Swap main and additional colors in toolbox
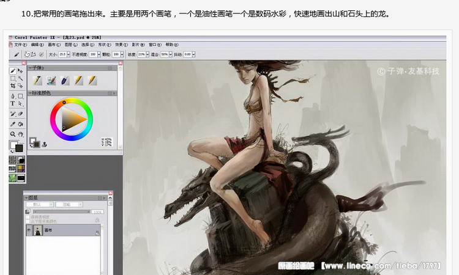Screen dimensions: 459x275 12,152
